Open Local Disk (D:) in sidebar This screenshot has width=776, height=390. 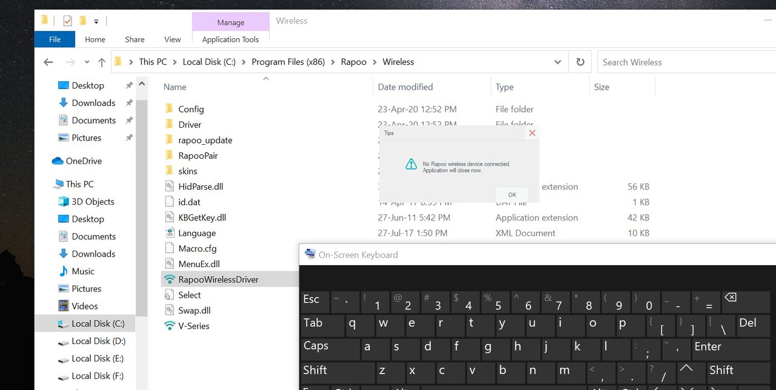point(98,341)
